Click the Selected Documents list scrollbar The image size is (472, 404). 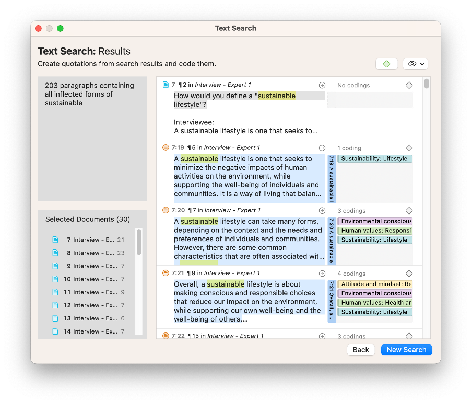[139, 243]
